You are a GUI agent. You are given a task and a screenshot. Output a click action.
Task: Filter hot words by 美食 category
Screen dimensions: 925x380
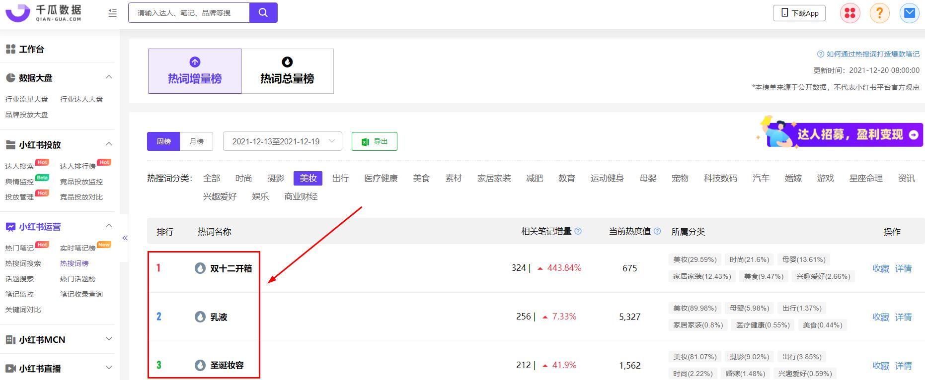pos(421,178)
